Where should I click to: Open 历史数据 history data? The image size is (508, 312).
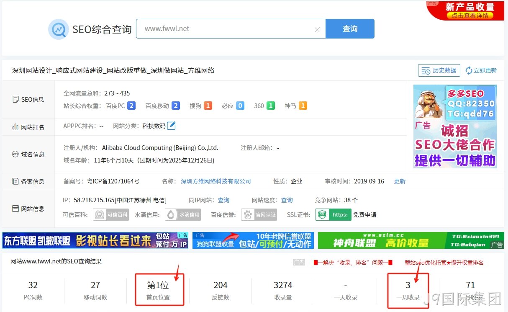point(439,70)
